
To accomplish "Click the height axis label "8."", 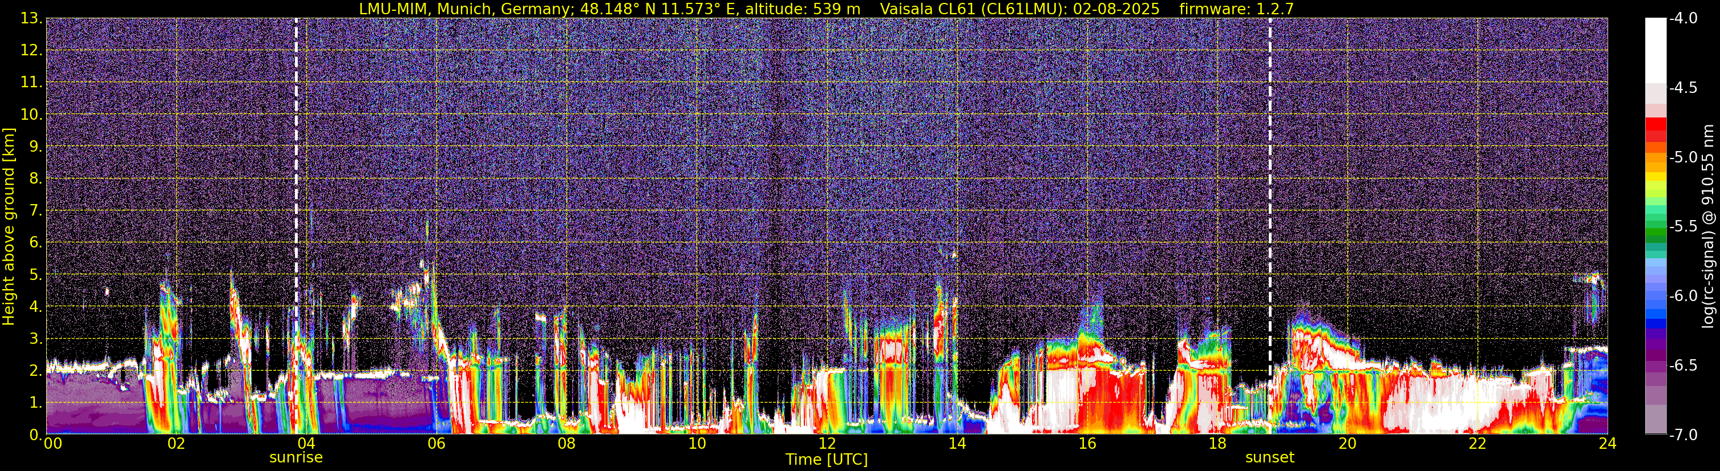I will coord(36,179).
